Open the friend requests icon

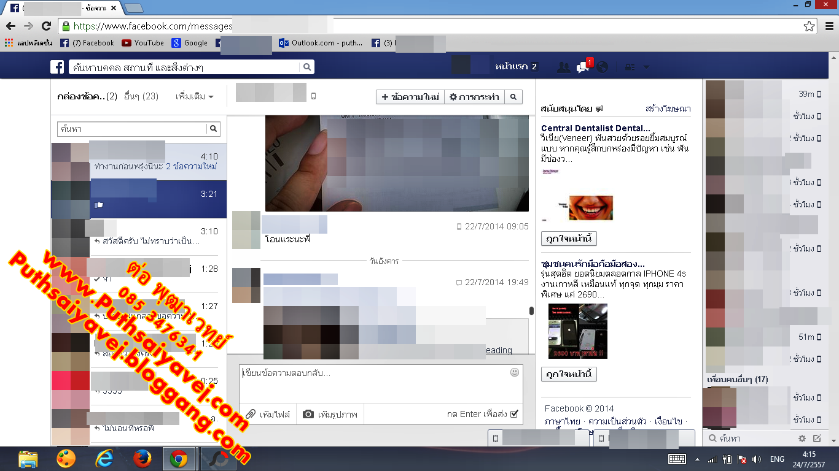coord(563,67)
